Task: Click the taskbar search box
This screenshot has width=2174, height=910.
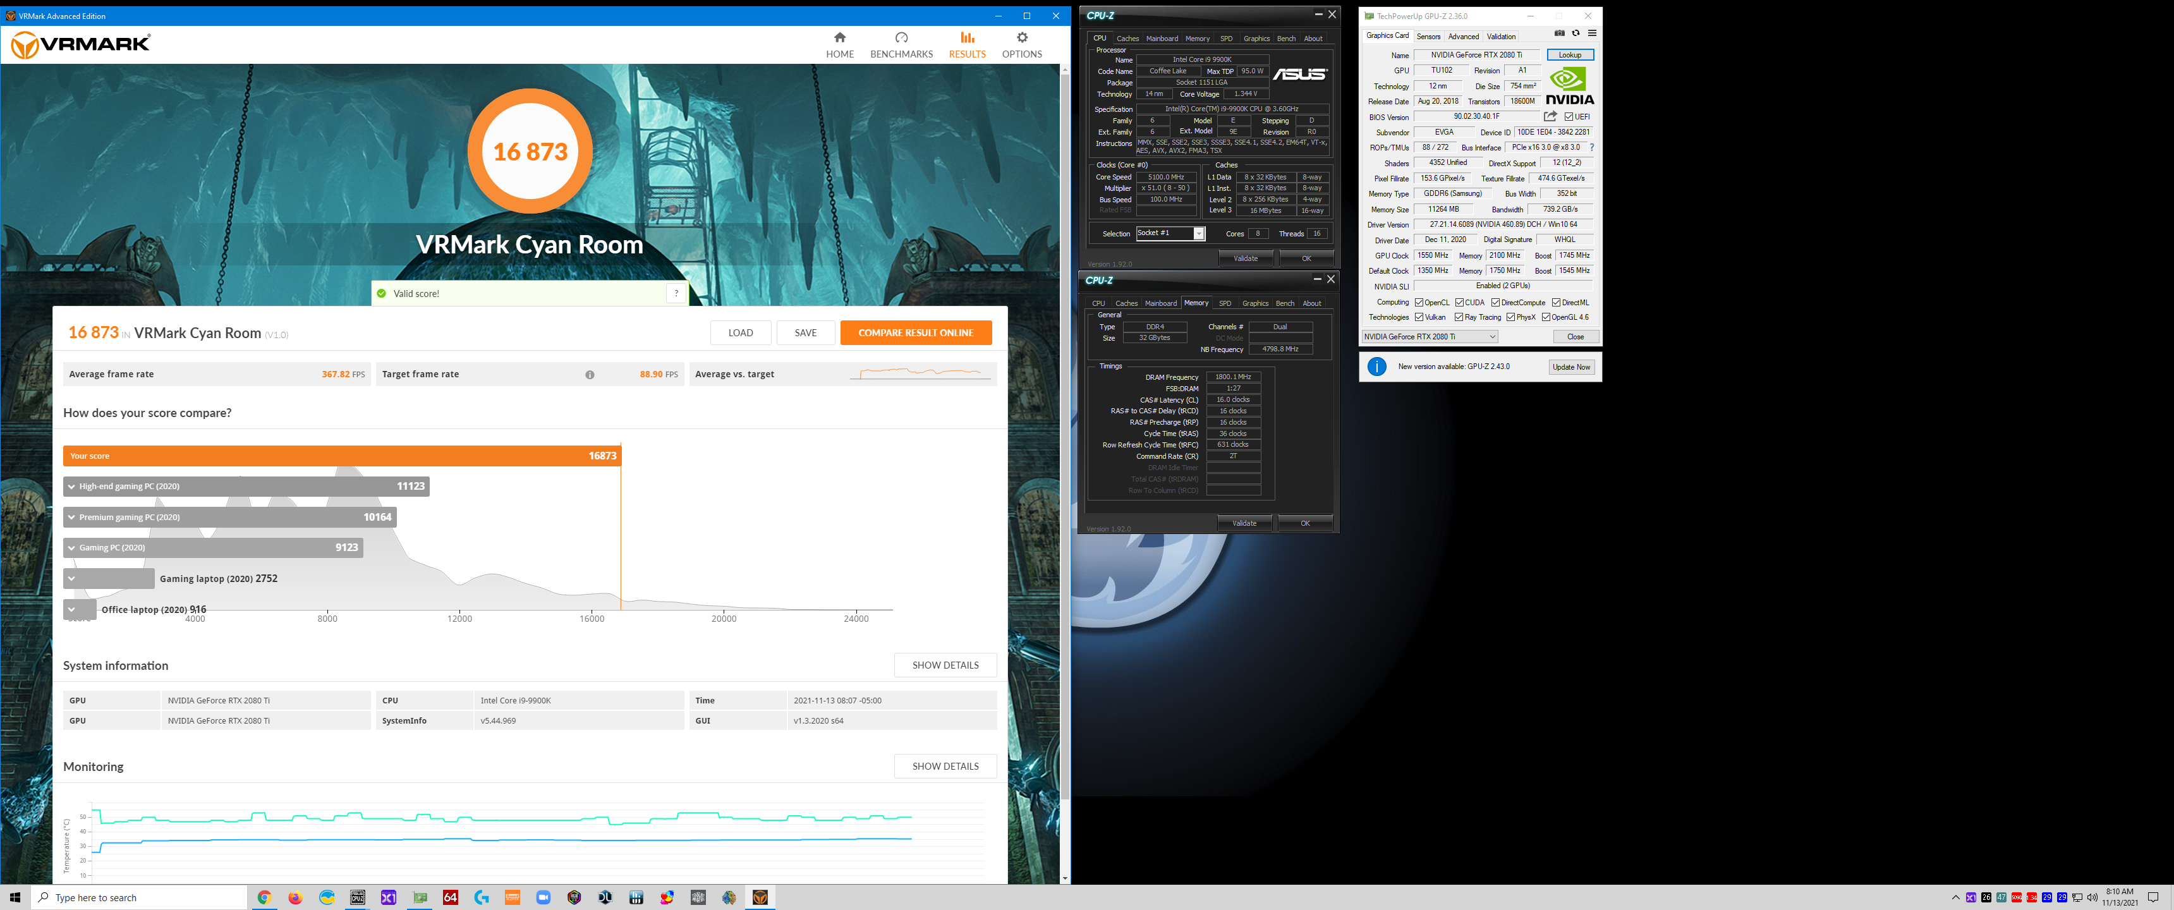Action: 139,897
